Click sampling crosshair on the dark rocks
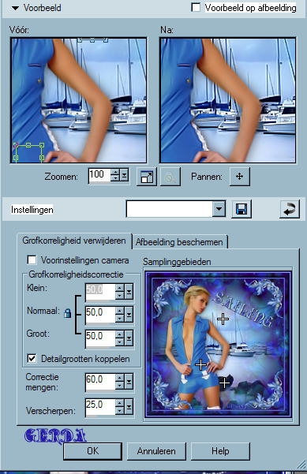Viewport: 307px width, 474px height. pyautogui.click(x=224, y=383)
